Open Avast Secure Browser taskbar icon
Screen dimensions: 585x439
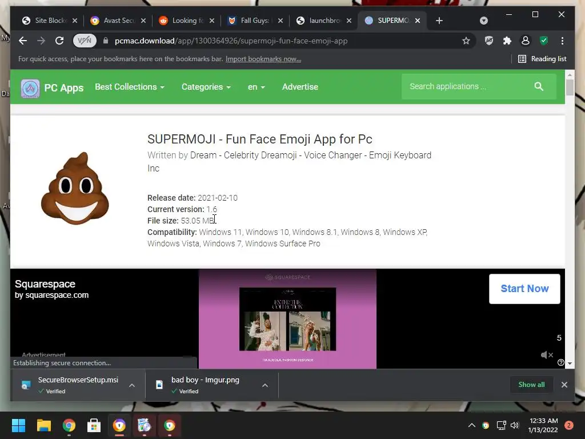point(119,425)
